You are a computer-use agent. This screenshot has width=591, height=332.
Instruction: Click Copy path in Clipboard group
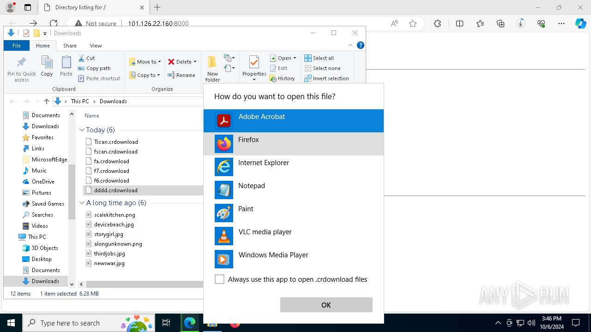[x=94, y=68]
